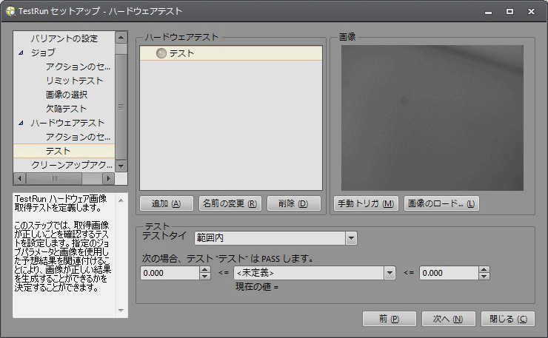This screenshot has width=548, height=338.
Task: Click the TestRun app icon in title bar
Action: pos(10,11)
